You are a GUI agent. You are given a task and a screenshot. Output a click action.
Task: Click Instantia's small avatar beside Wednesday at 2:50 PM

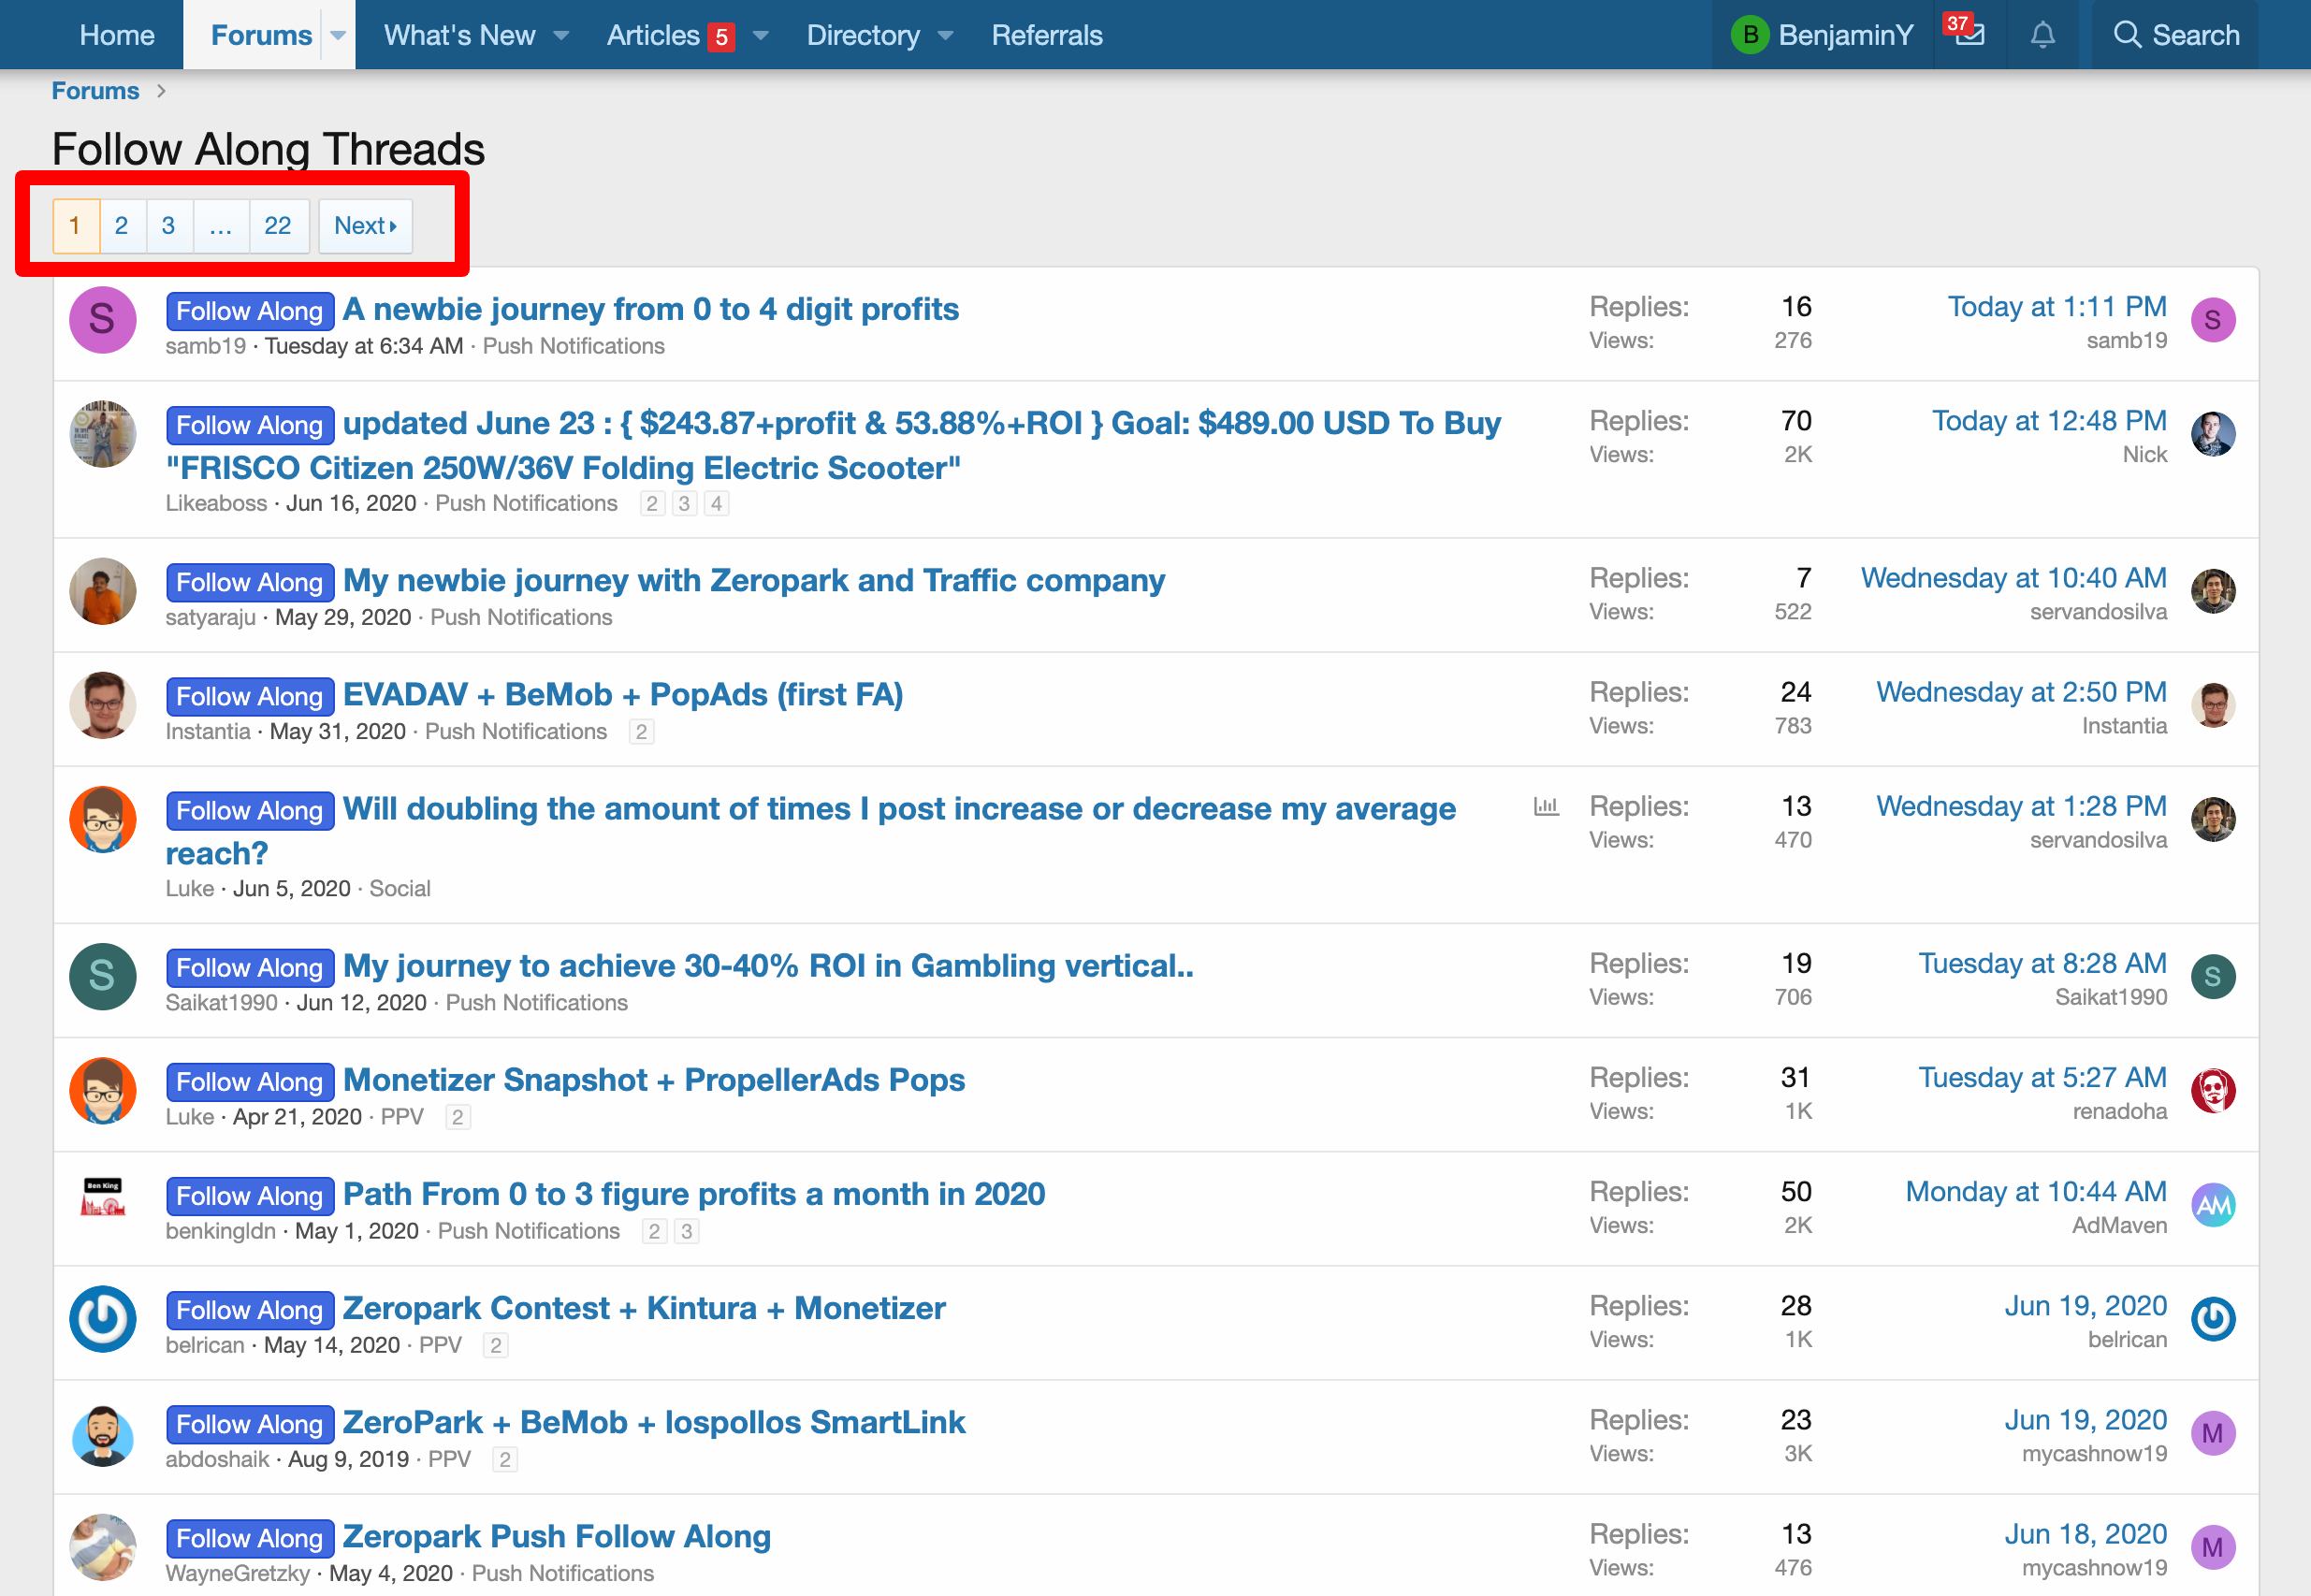pyautogui.click(x=2212, y=705)
